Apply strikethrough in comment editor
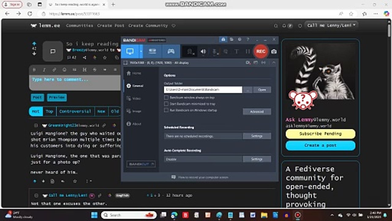 (95, 70)
